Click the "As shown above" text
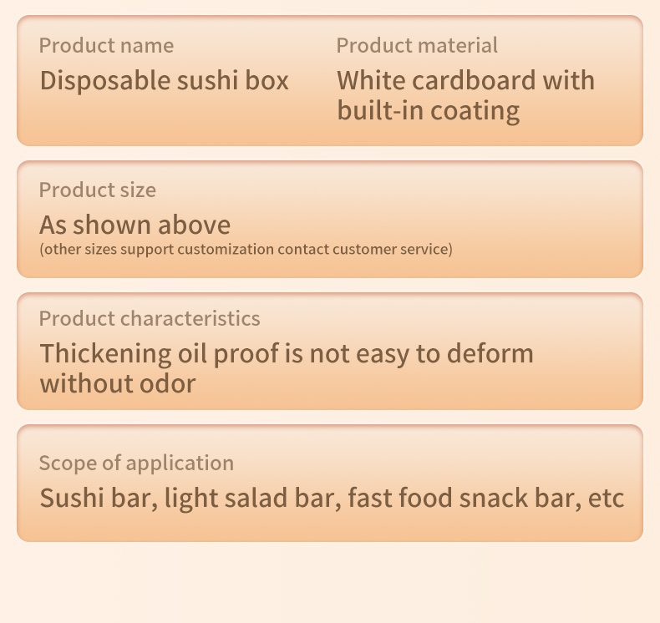This screenshot has width=660, height=623. 135,225
